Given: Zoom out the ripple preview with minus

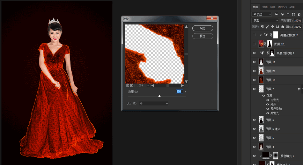Looking at the screenshot, I should [128, 86].
